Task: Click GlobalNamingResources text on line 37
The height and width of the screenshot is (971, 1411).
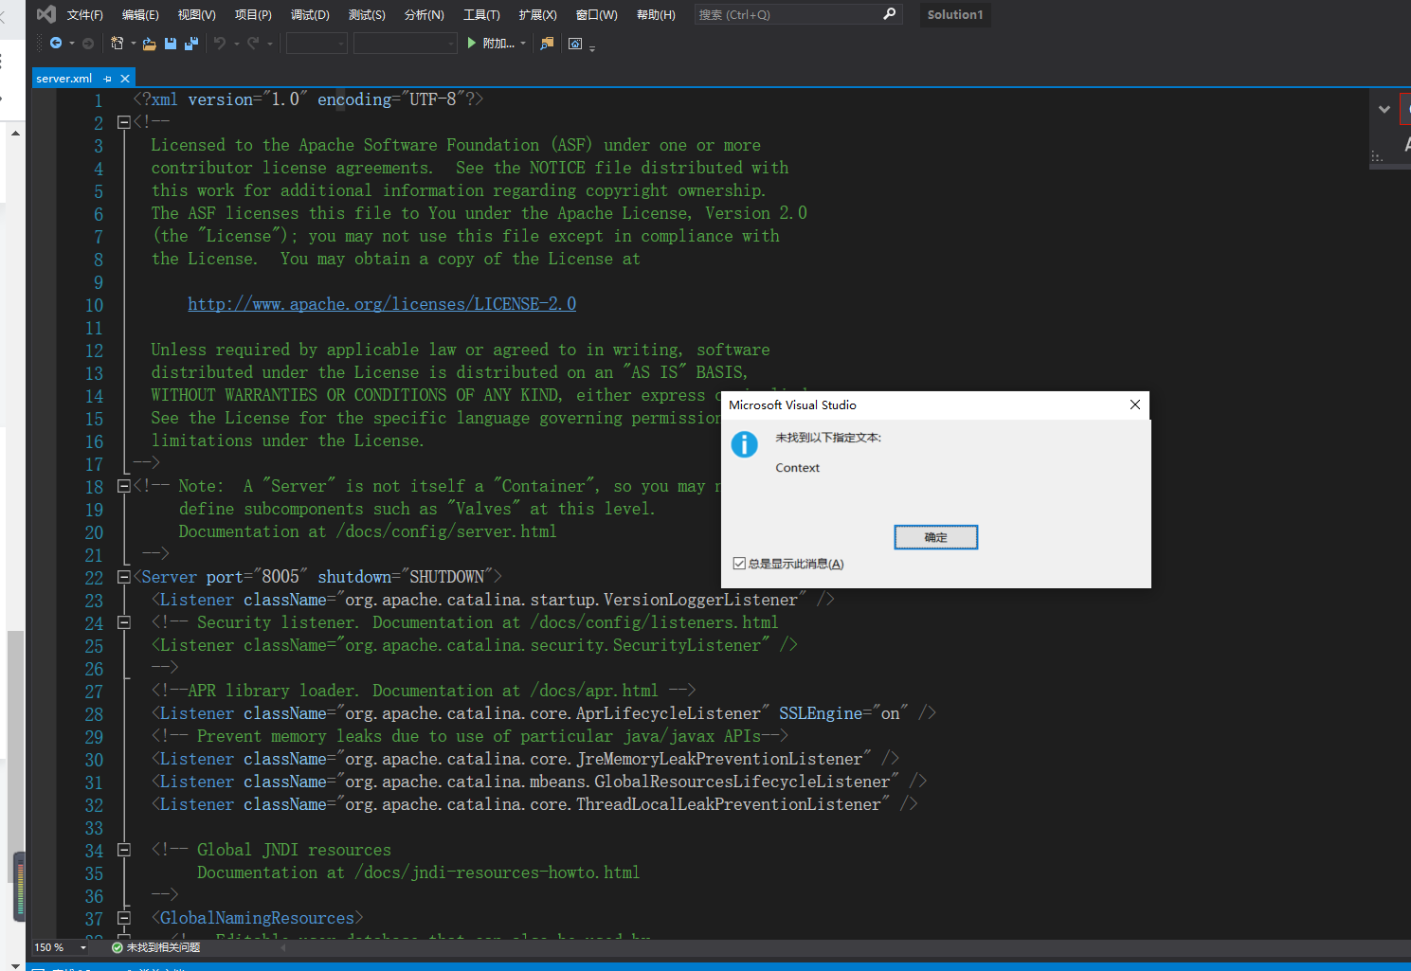Action: [x=257, y=918]
